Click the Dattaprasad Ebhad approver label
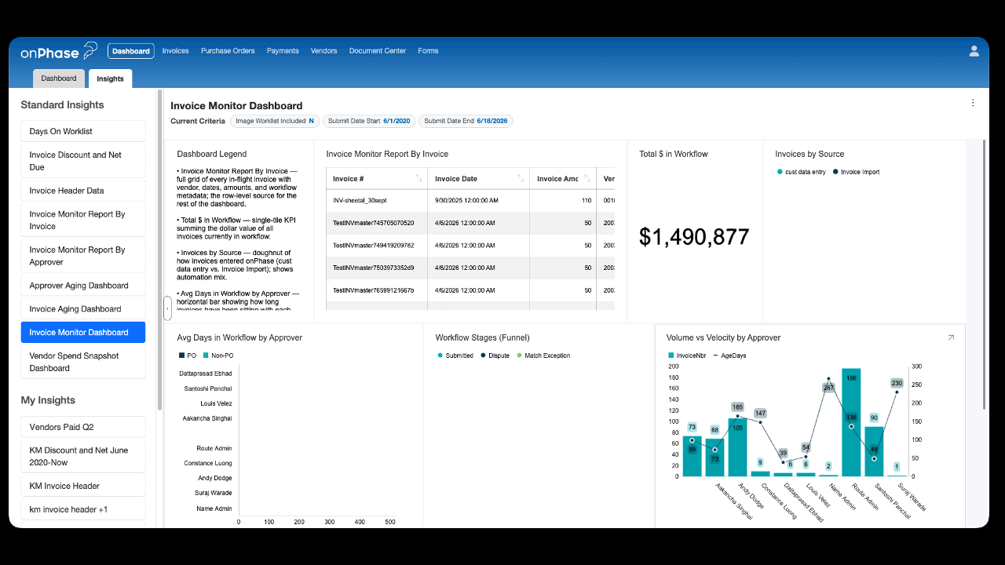Screen dimensions: 1005x565 [x=206, y=374]
